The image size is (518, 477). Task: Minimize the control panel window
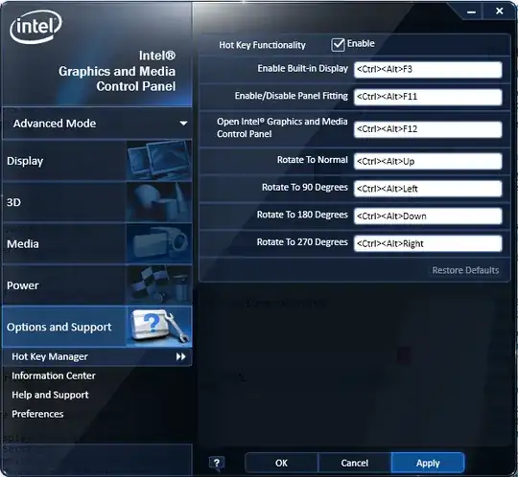pos(471,11)
